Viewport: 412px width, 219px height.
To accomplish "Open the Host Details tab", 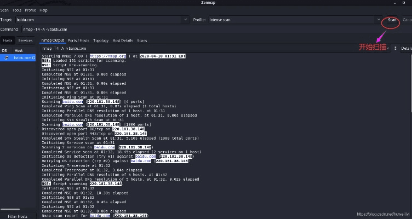I will pos(122,41).
